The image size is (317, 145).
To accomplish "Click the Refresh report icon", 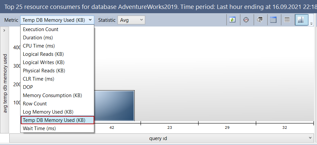I will (x=233, y=20).
